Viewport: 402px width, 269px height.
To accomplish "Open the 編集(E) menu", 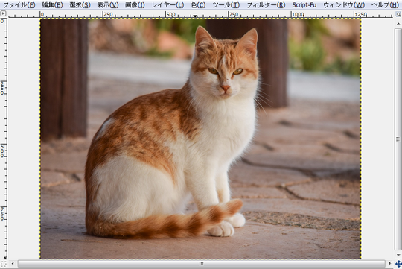I will coord(52,4).
